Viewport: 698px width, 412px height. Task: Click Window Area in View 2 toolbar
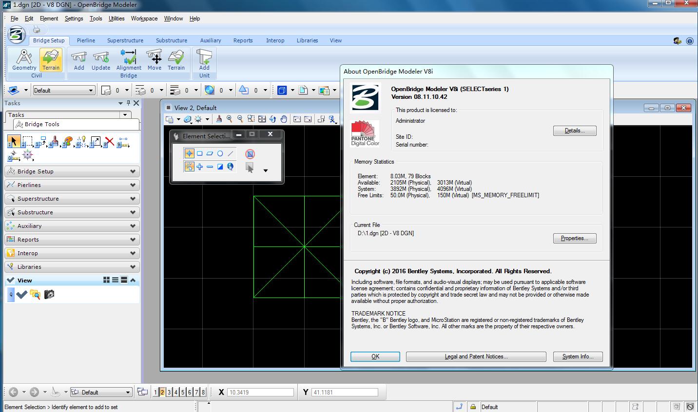click(251, 119)
